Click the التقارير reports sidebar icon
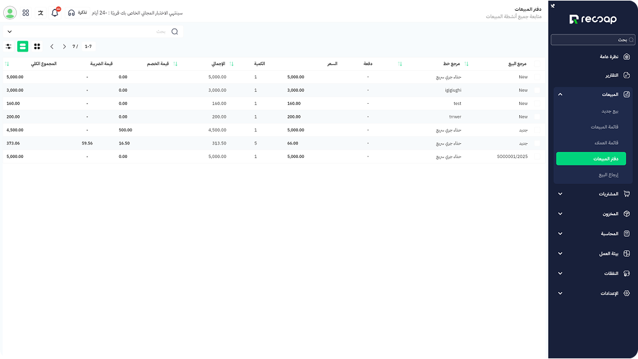638x359 pixels. (627, 75)
